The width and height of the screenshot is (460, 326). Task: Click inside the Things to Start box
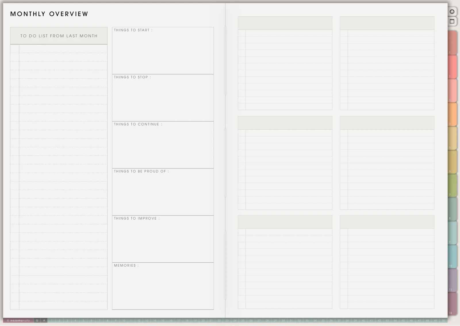coord(163,51)
